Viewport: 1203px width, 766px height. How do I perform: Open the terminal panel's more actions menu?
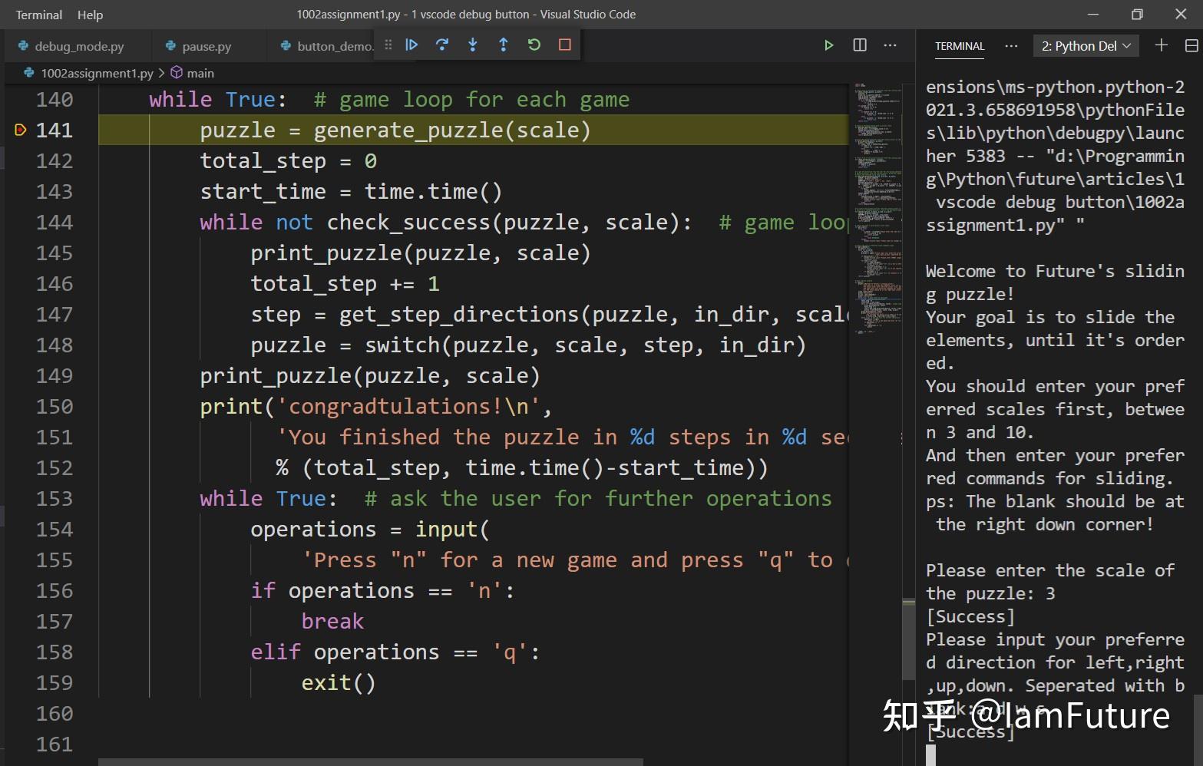1011,46
